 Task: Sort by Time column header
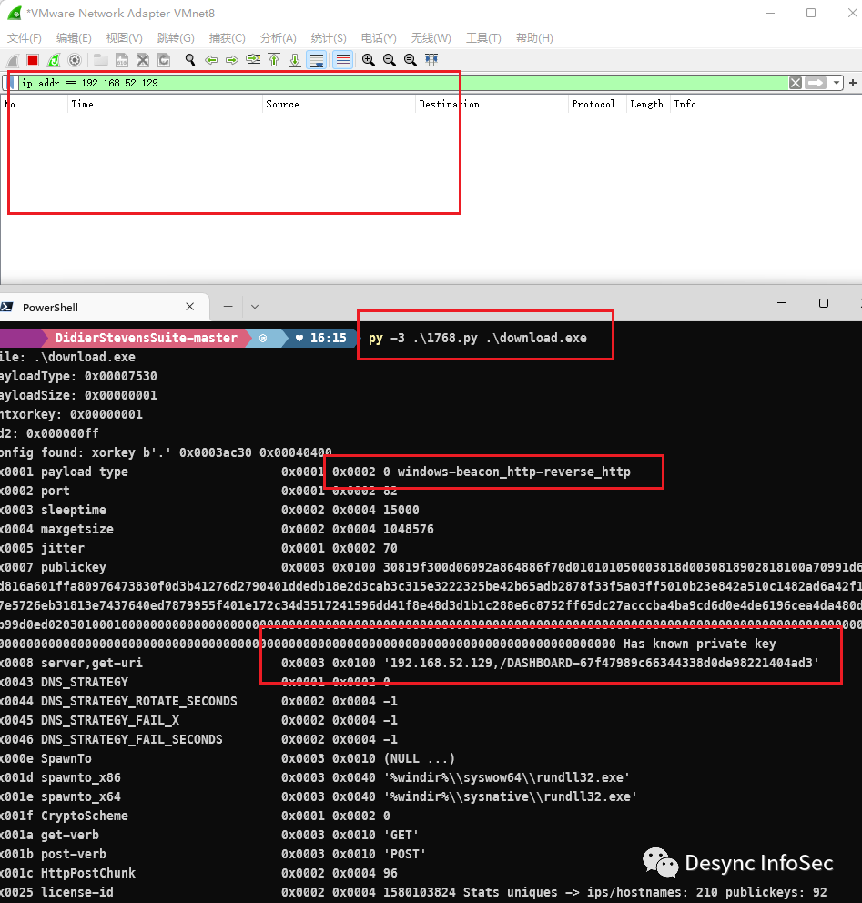click(x=165, y=105)
